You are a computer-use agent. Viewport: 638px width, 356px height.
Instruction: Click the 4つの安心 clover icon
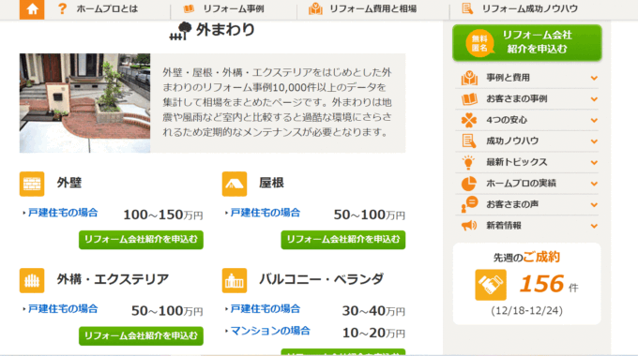469,120
